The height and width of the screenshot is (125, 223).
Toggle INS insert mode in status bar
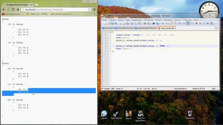click(214, 89)
